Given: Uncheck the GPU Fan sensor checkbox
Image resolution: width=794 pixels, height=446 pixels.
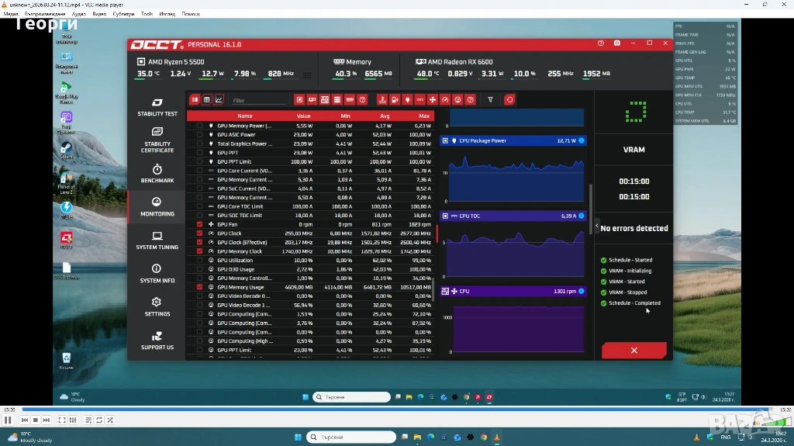Looking at the screenshot, I should (200, 224).
